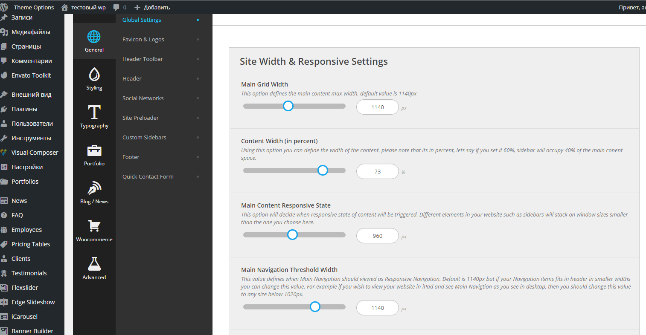Click the Main Grid Width value field
This screenshot has height=335, width=646.
pos(377,107)
